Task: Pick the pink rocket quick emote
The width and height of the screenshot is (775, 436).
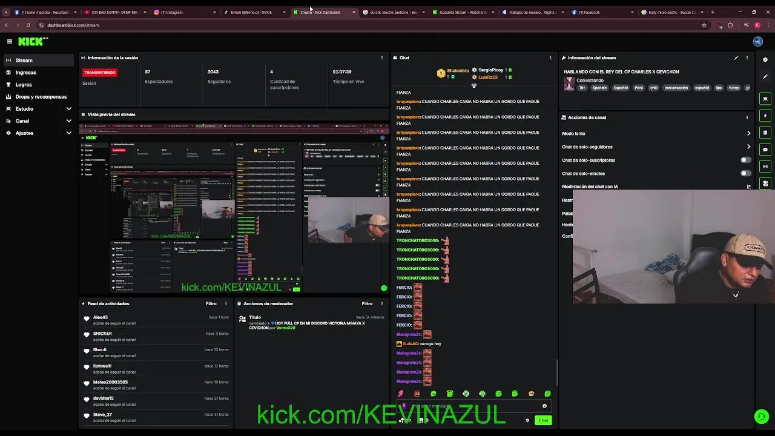Action: pyautogui.click(x=400, y=394)
